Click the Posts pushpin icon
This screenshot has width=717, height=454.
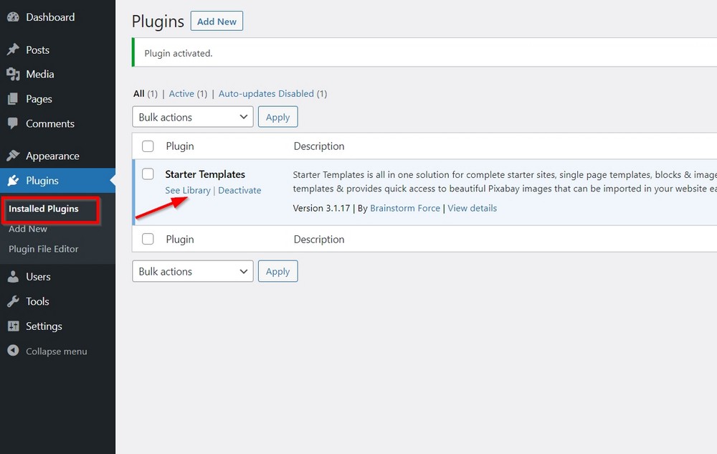(13, 49)
